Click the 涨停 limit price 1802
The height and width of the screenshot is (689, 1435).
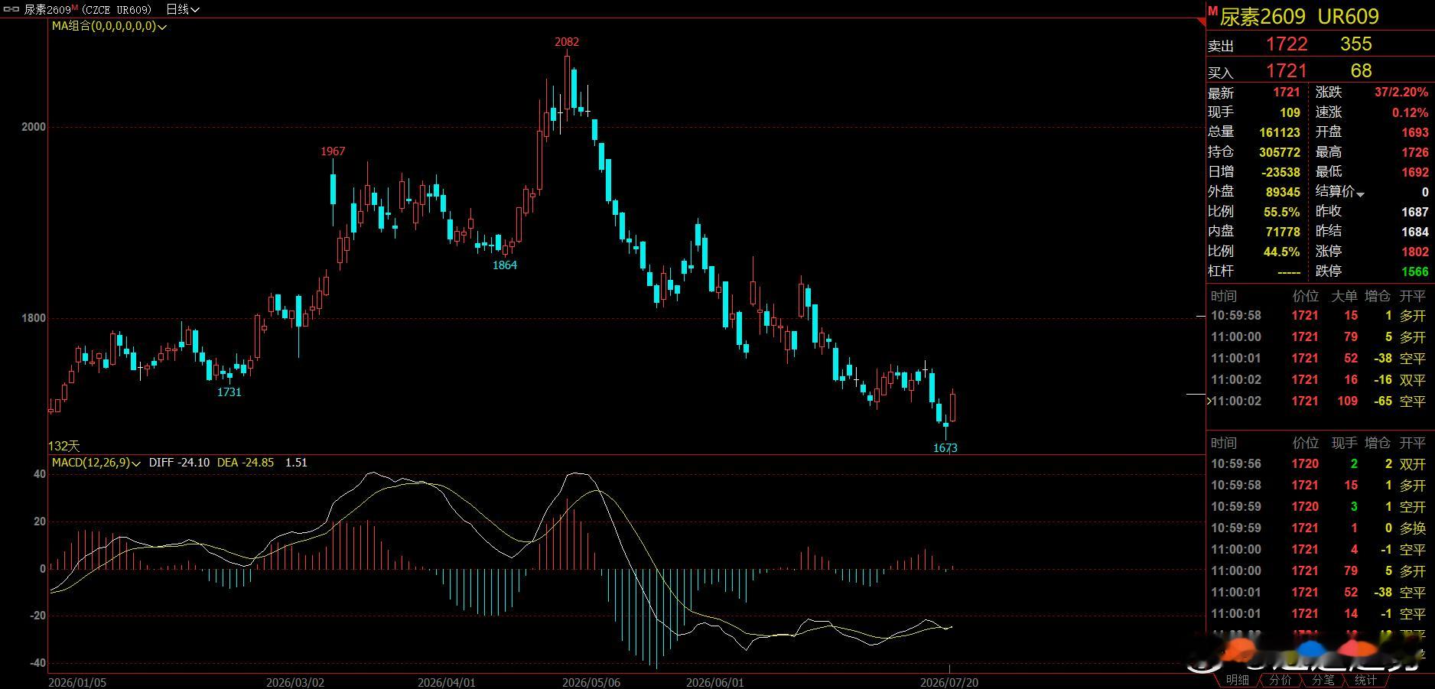[1414, 252]
